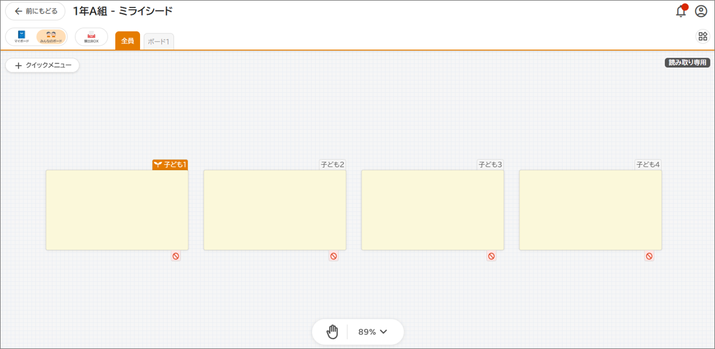This screenshot has height=349, width=715.
Task: Open the notifications bell
Action: pos(681,11)
